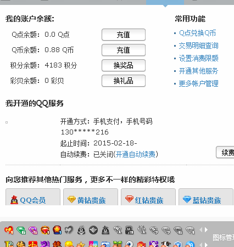Click the gray heart icon
This screenshot has width=234, height=247.
point(69,230)
